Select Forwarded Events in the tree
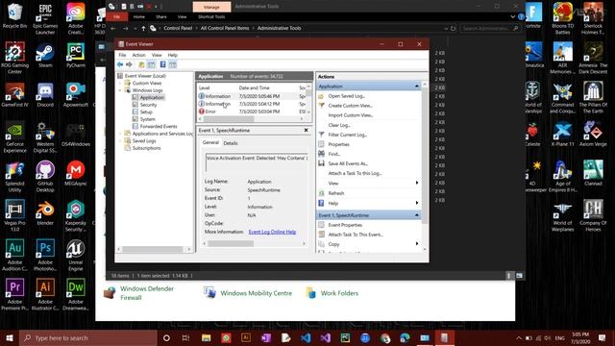Image resolution: width=615 pixels, height=346 pixels. (159, 126)
